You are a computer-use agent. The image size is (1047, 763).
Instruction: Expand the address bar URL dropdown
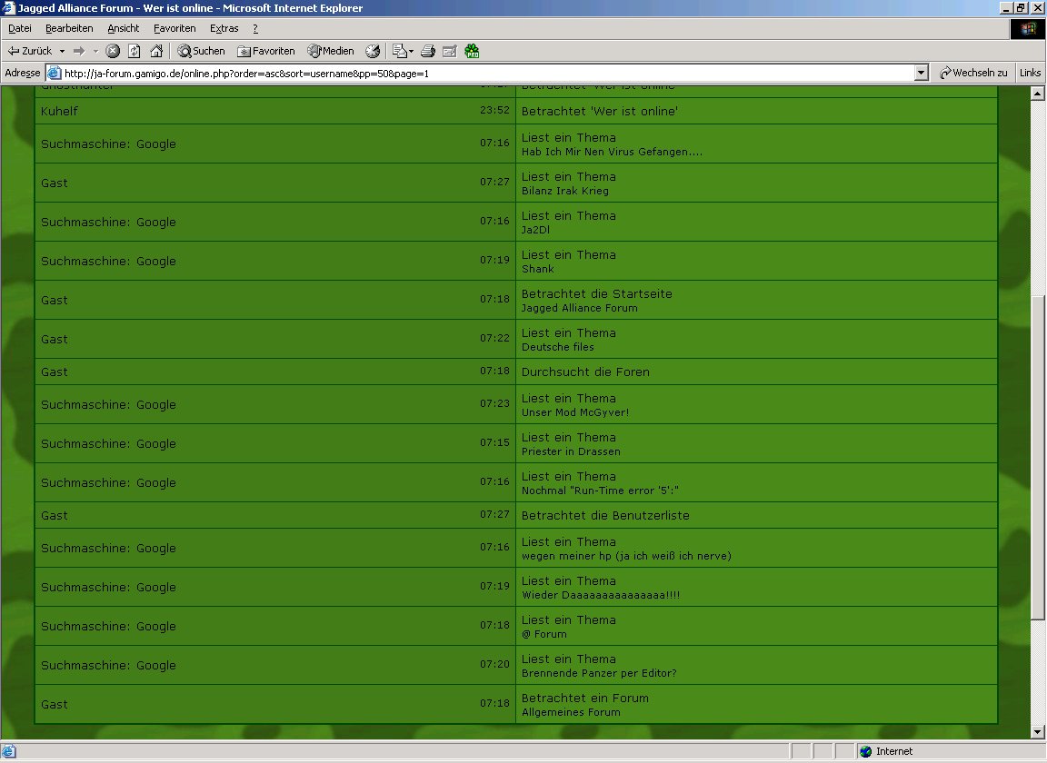tap(921, 73)
